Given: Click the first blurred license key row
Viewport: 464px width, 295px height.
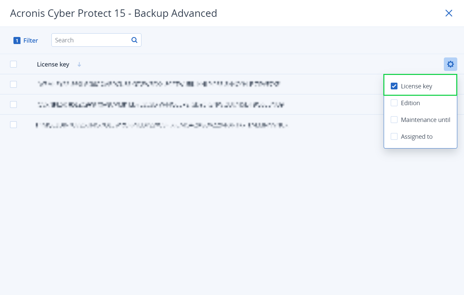Looking at the screenshot, I should pyautogui.click(x=159, y=84).
